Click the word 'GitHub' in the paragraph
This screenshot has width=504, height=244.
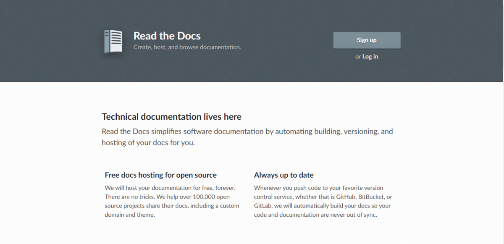(x=346, y=197)
